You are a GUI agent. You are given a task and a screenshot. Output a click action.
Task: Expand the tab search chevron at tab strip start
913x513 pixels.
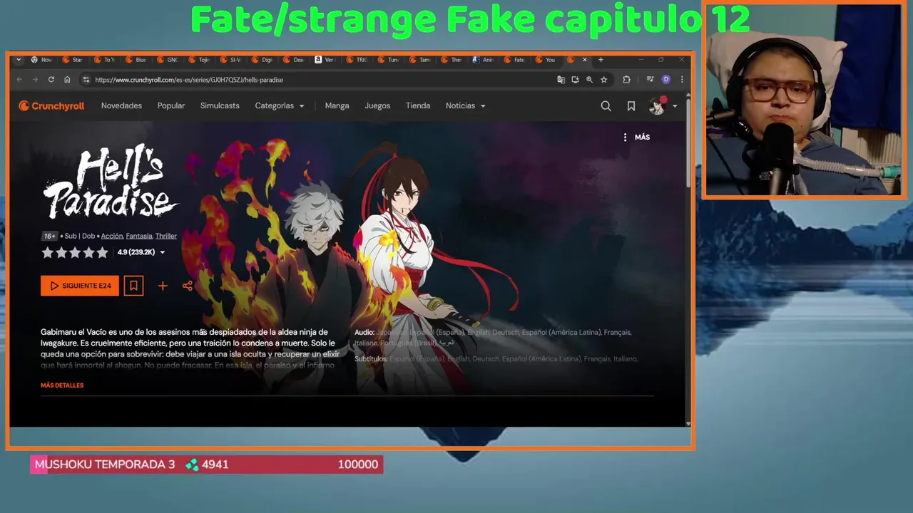pyautogui.click(x=19, y=60)
